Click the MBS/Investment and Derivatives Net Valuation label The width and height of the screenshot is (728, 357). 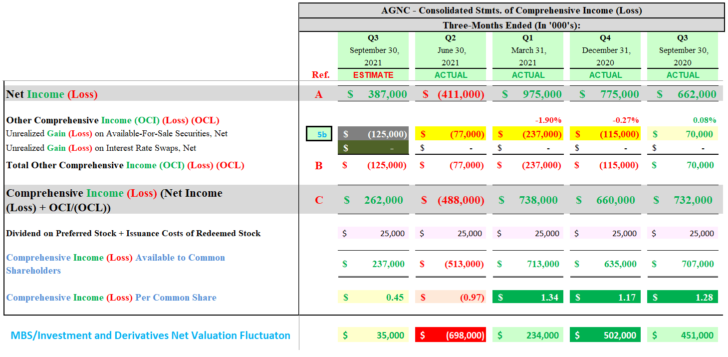point(151,336)
